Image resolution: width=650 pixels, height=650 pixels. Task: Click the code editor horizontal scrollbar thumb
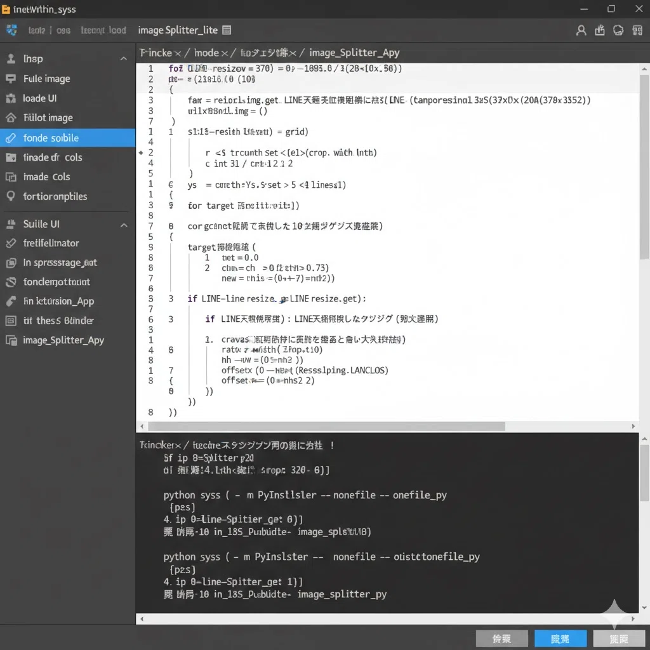[327, 426]
